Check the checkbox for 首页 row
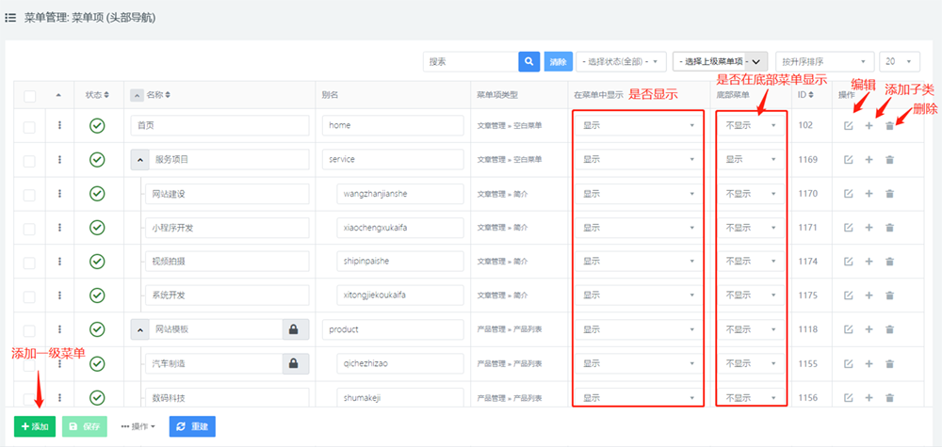Image resolution: width=942 pixels, height=447 pixels. click(x=29, y=126)
